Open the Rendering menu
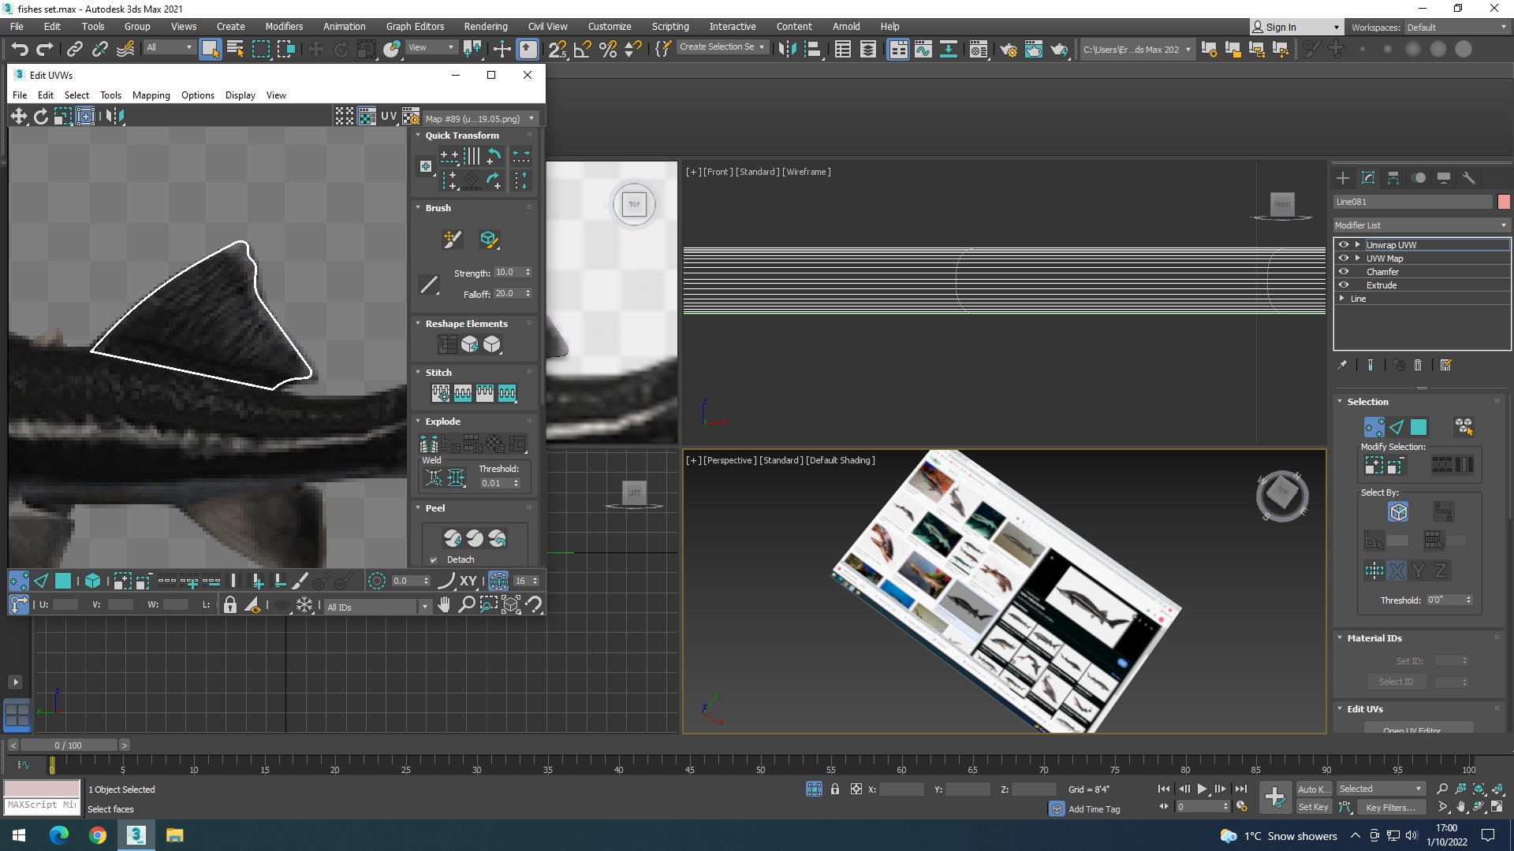The image size is (1514, 851). point(485,26)
